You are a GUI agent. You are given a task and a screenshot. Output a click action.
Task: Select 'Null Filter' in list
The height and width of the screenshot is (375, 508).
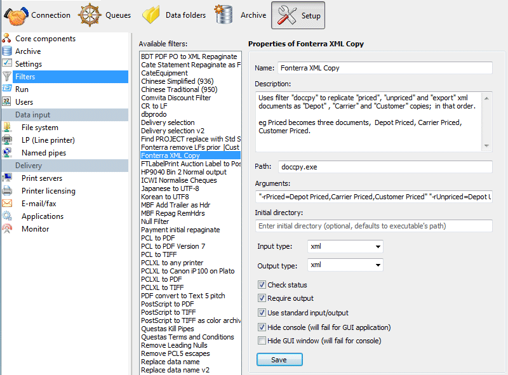tap(155, 221)
